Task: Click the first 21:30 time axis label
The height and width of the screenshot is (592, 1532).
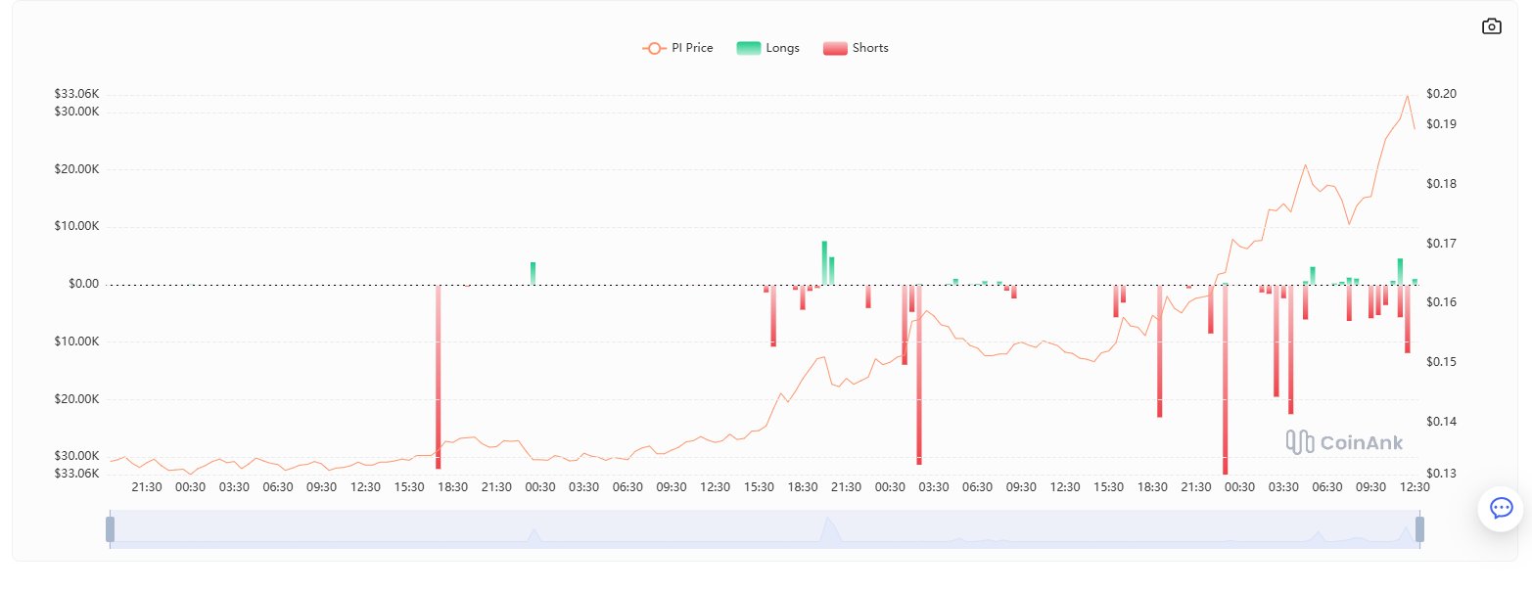Action: coord(146,487)
